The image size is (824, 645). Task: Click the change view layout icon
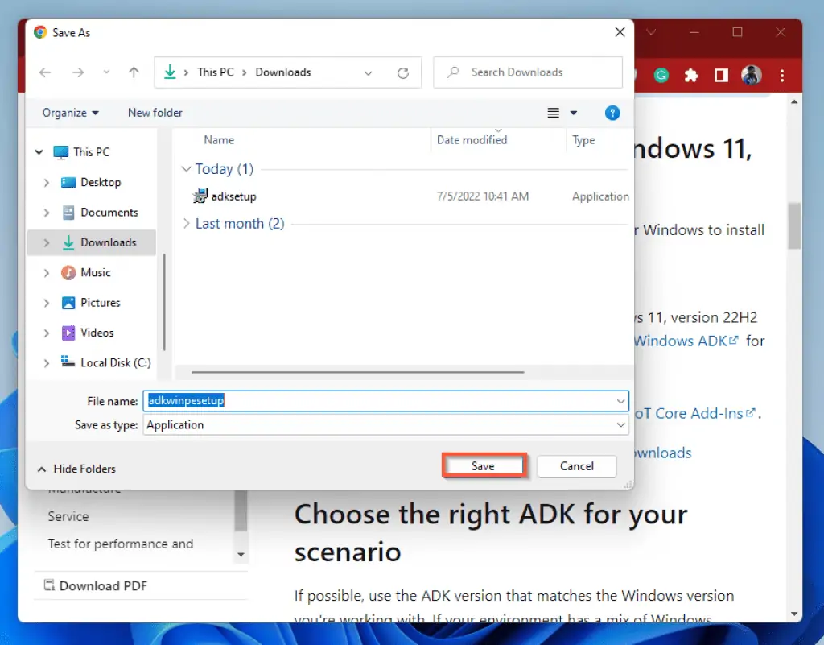554,114
